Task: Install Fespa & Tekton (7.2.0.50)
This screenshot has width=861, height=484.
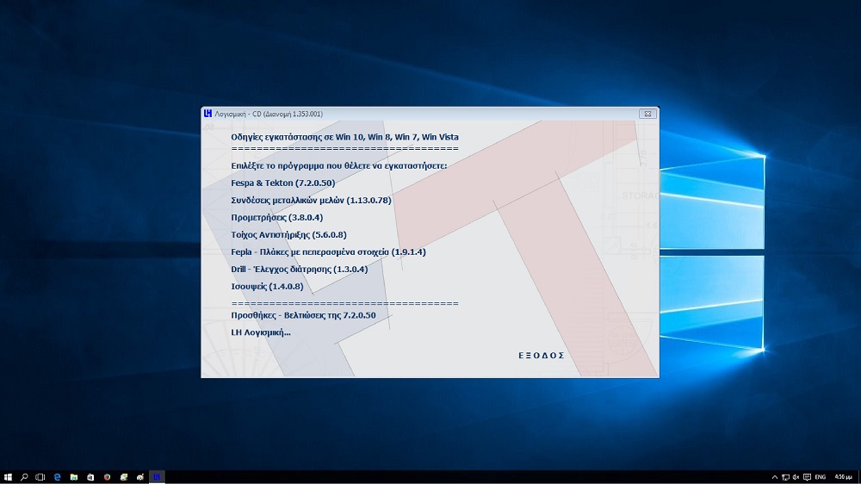Action: pos(282,183)
